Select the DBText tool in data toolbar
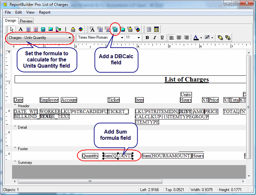The height and width of the screenshot is (195, 256). (x=92, y=29)
